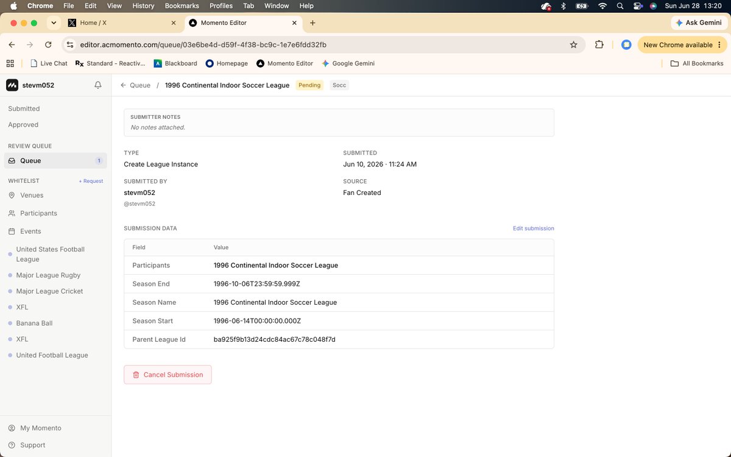Close the Momento Editor tab
The width and height of the screenshot is (731, 457).
click(x=295, y=23)
